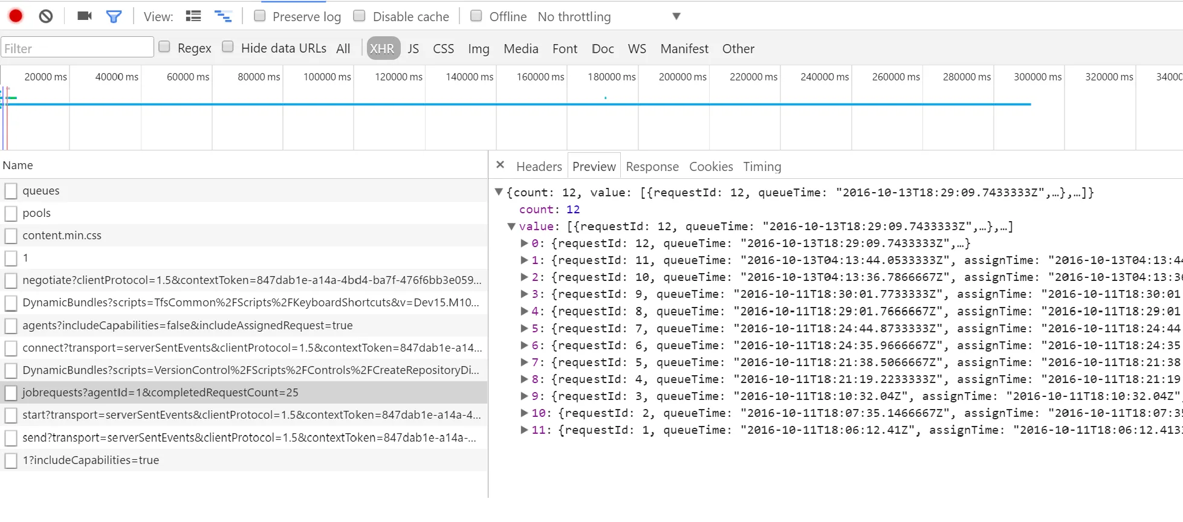Toggle the blue filter funnel icon

[114, 16]
